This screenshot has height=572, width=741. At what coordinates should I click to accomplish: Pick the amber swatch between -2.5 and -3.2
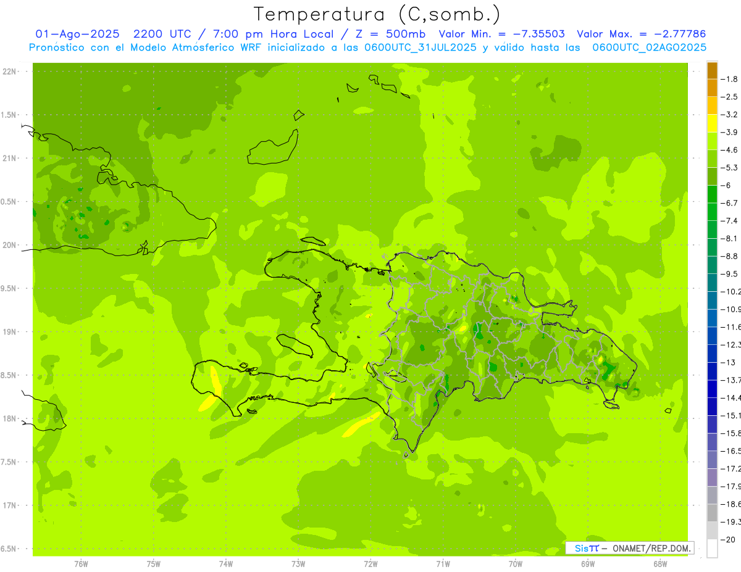click(x=712, y=106)
